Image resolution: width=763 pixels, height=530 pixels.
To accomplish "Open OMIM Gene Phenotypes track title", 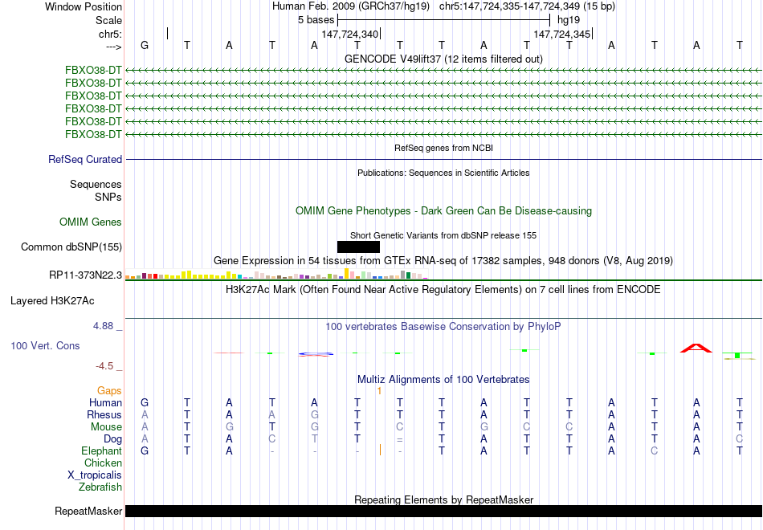I will [x=443, y=210].
